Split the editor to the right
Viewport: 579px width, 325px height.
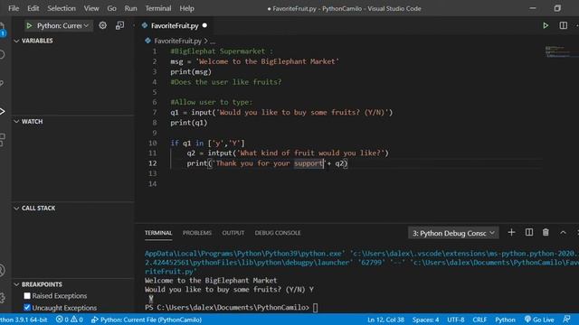tap(563, 25)
